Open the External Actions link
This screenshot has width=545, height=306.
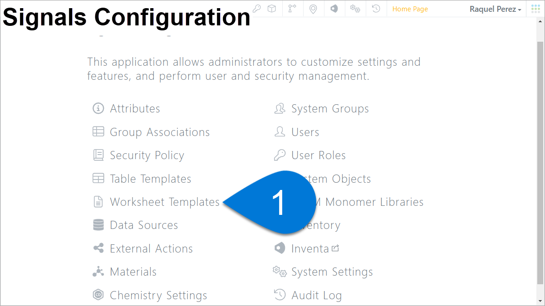click(x=151, y=248)
